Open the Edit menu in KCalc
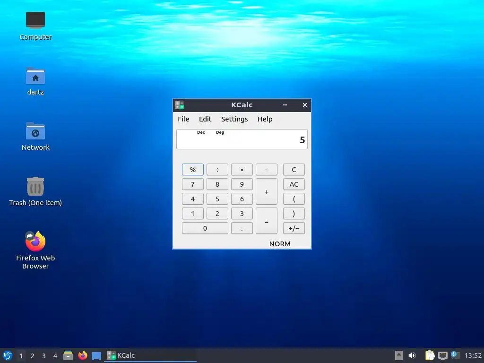 pyautogui.click(x=205, y=119)
